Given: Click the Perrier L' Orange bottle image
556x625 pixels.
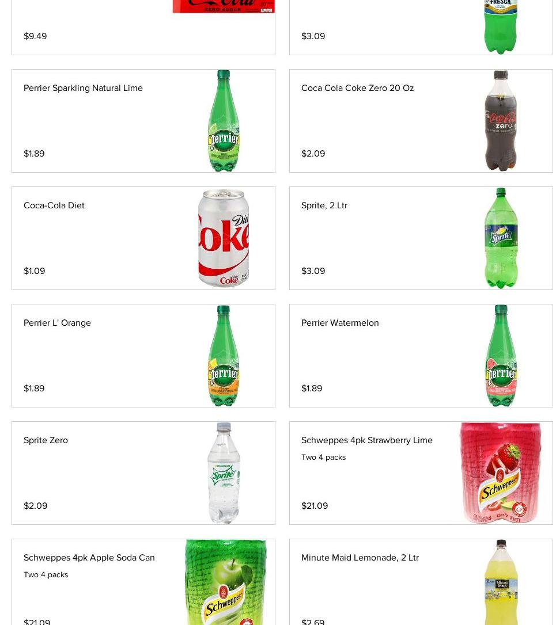Looking at the screenshot, I should click(224, 356).
